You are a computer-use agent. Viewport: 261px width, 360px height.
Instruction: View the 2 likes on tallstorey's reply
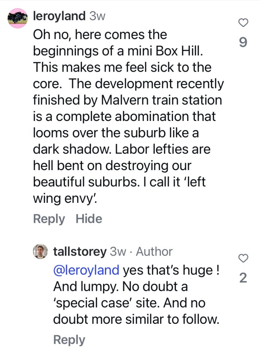(243, 278)
